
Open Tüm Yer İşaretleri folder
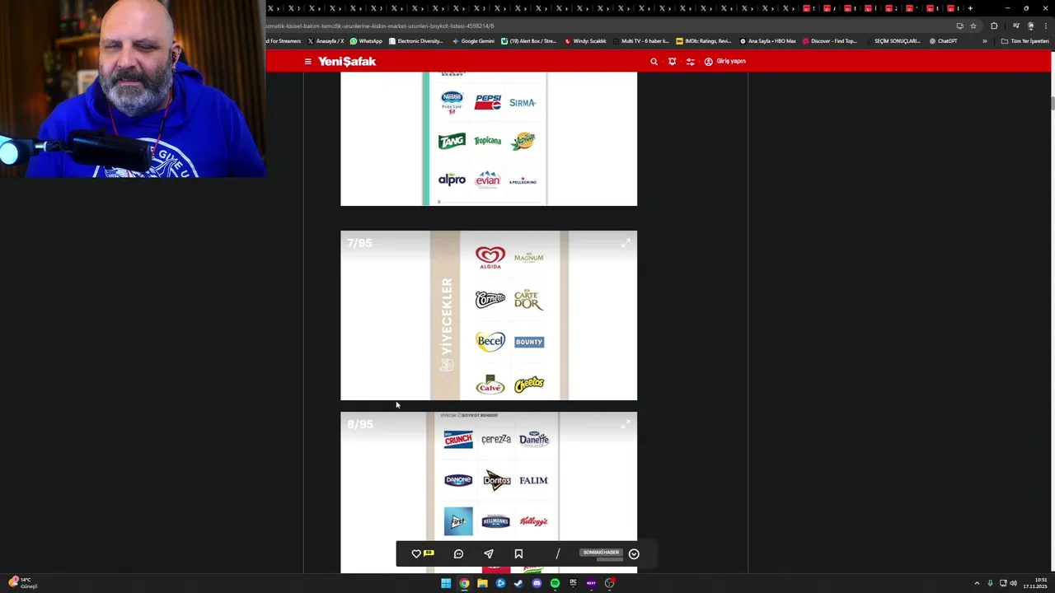1025,41
